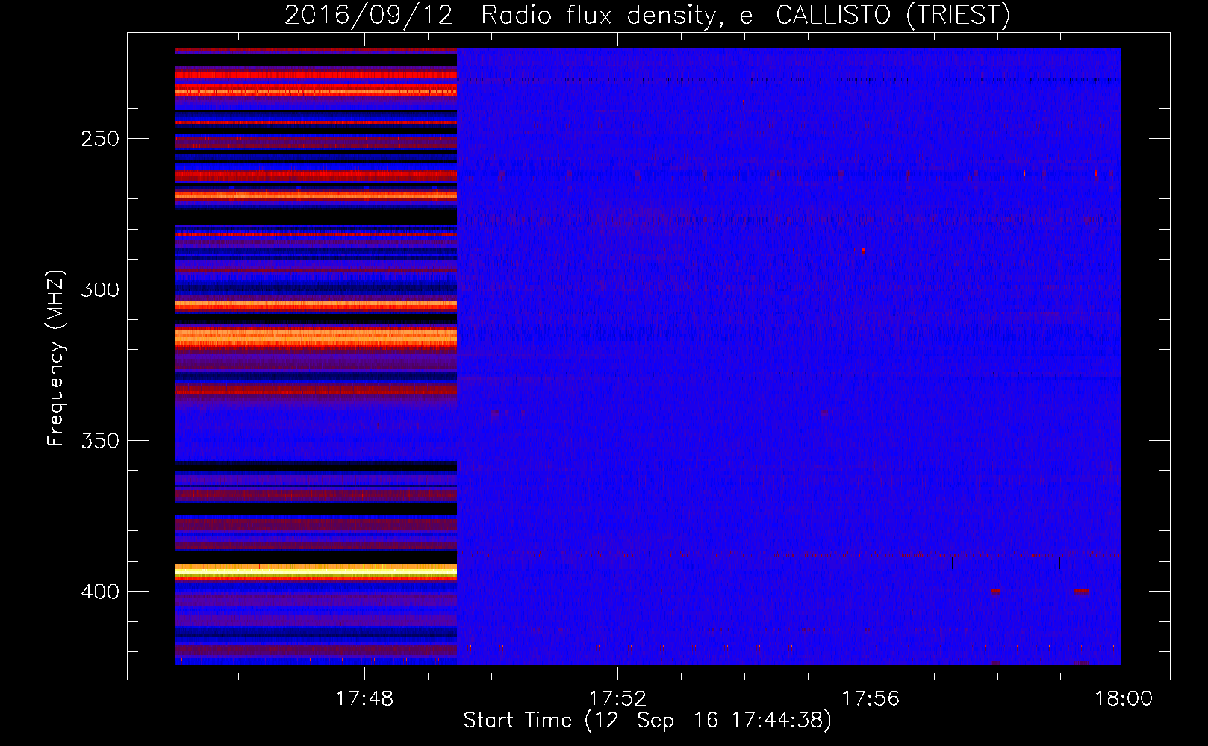Click the 'Start Time (12-Sep-16 17:44:38)' label
Screen dimensions: 1208x746
point(647,721)
